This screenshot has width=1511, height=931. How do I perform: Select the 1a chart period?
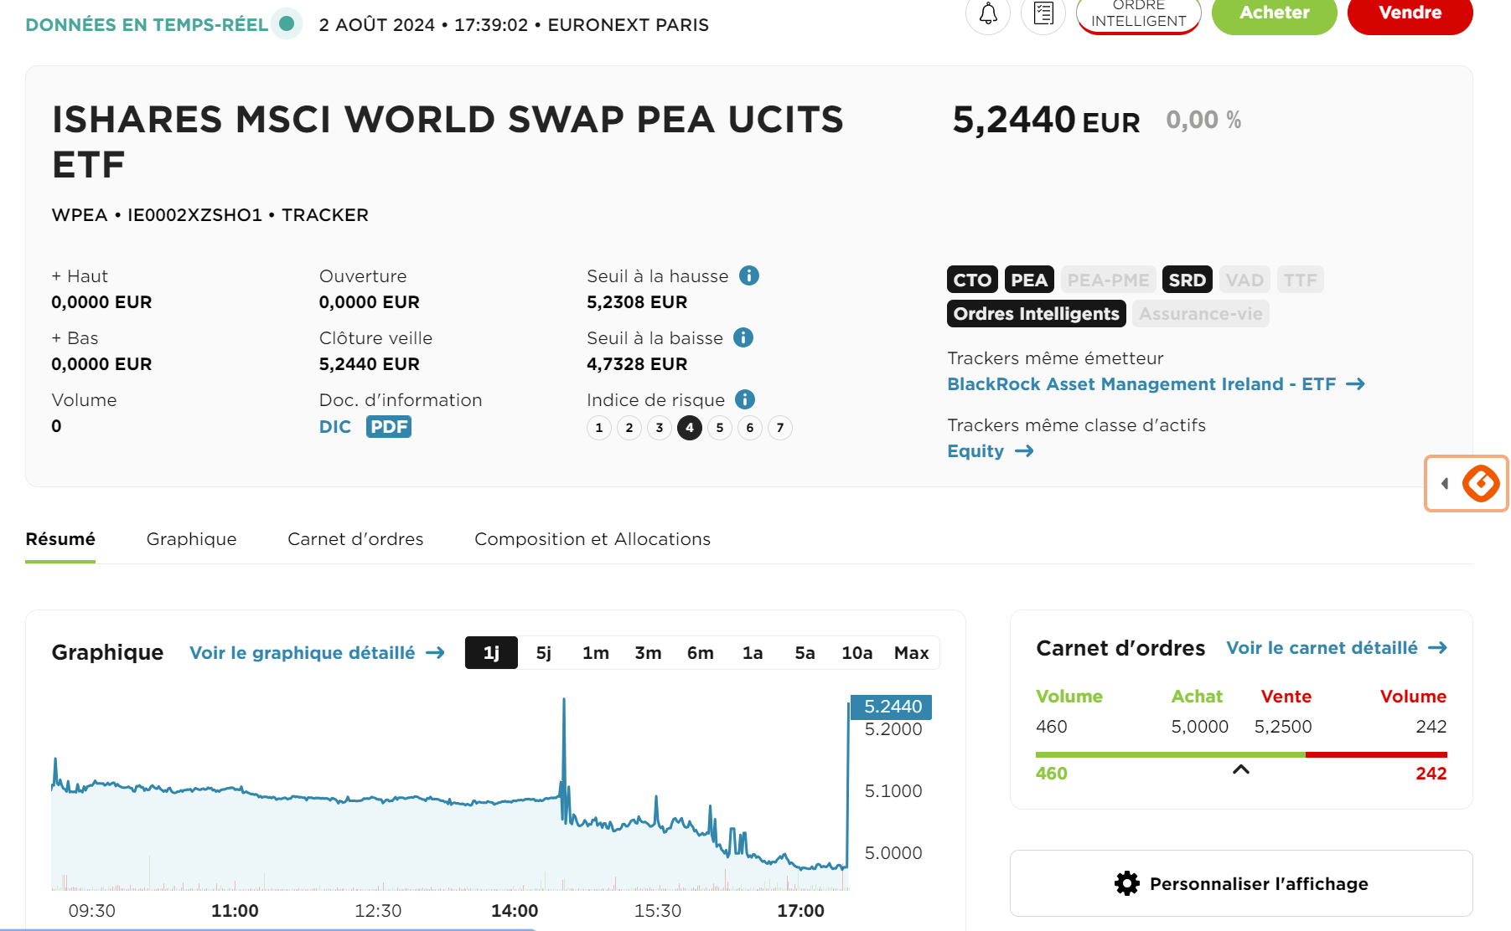(753, 653)
